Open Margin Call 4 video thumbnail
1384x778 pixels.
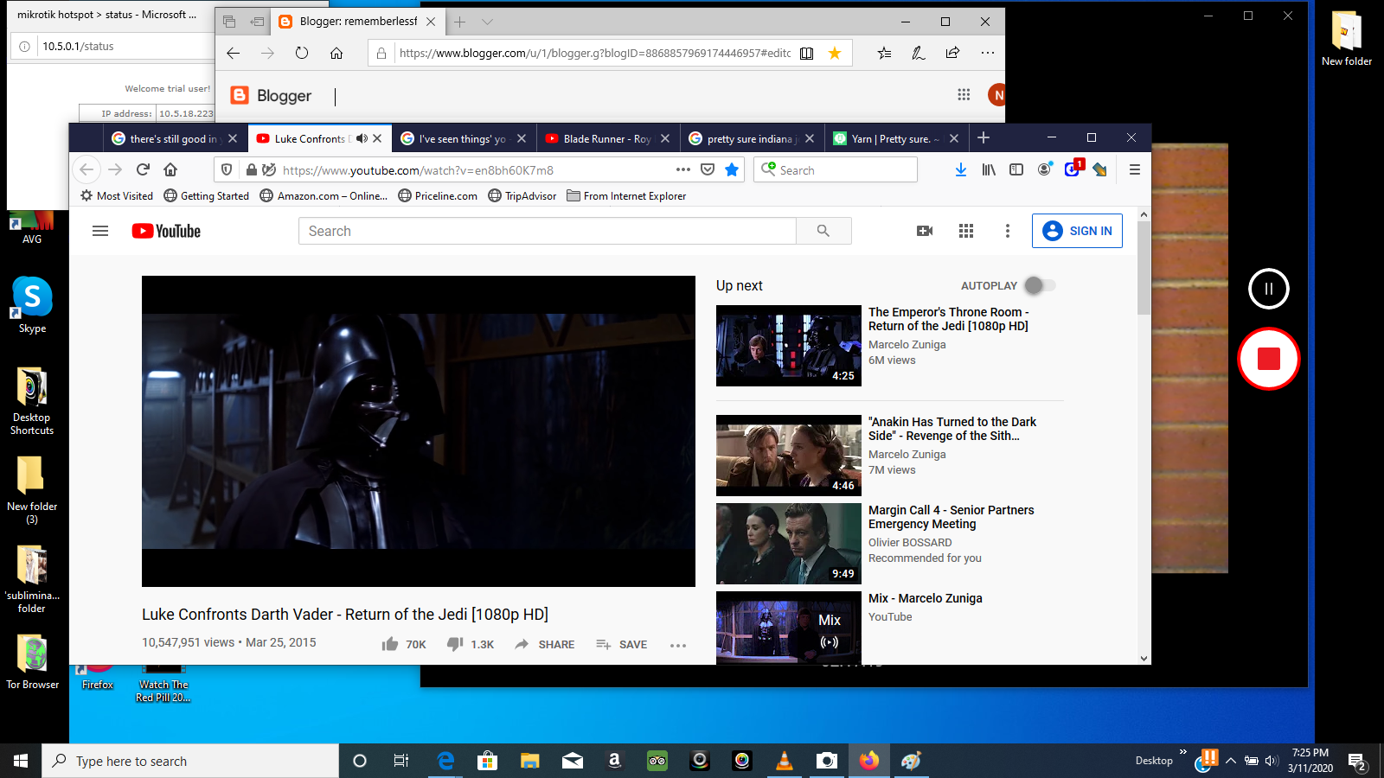point(789,544)
